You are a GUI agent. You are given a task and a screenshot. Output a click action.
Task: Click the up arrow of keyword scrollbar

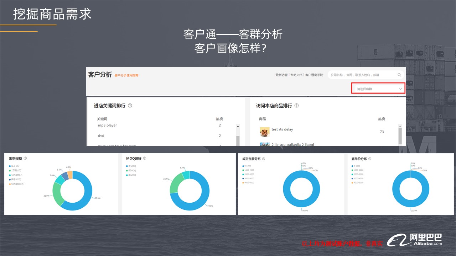238,126
